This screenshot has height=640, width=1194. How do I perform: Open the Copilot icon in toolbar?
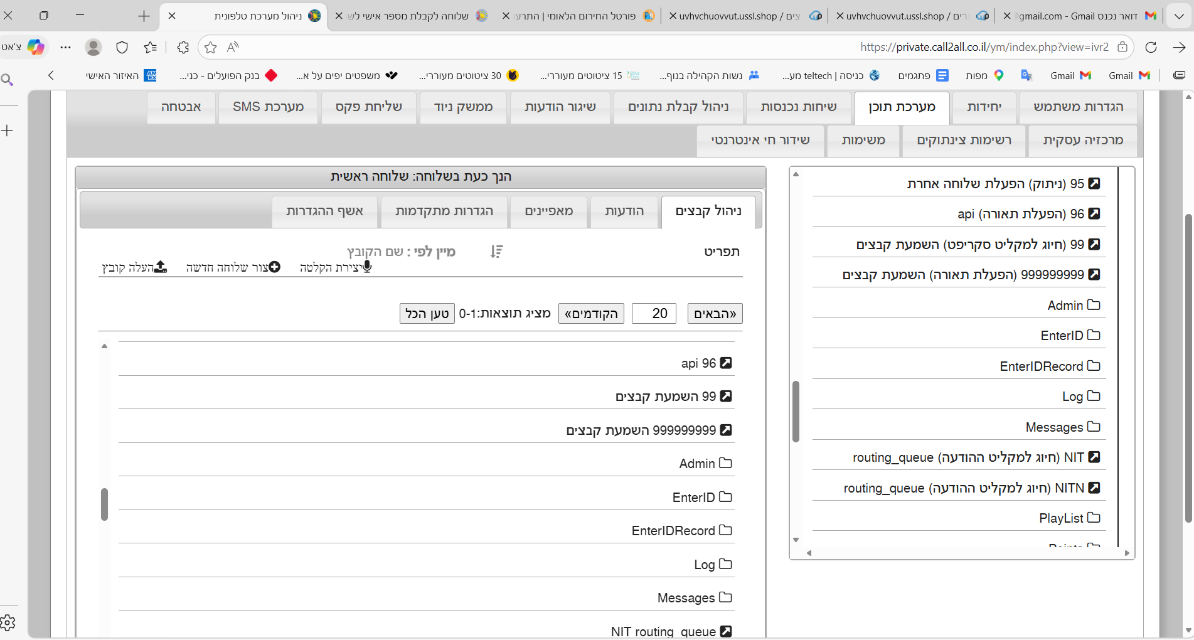36,47
